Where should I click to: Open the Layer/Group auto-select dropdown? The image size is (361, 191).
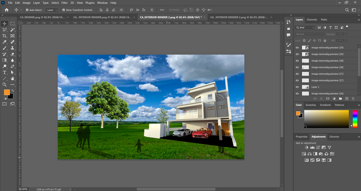[x=52, y=10]
